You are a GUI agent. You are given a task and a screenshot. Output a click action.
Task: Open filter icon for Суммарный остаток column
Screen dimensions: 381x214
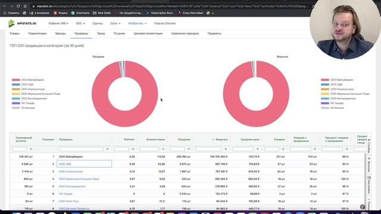pos(31,149)
